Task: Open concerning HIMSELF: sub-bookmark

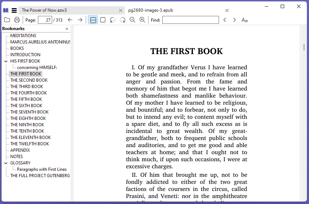Action: click(x=37, y=68)
